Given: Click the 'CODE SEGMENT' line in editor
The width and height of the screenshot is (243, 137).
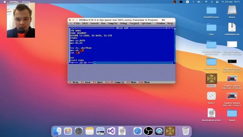Looking at the screenshot, I should pos(78,33).
